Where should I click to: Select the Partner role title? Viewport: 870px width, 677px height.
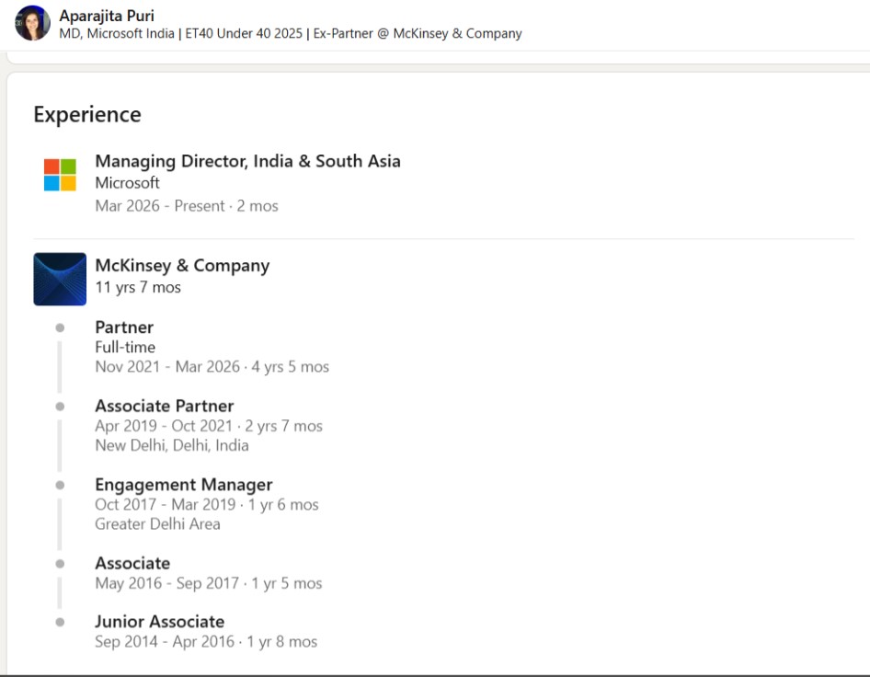click(124, 327)
